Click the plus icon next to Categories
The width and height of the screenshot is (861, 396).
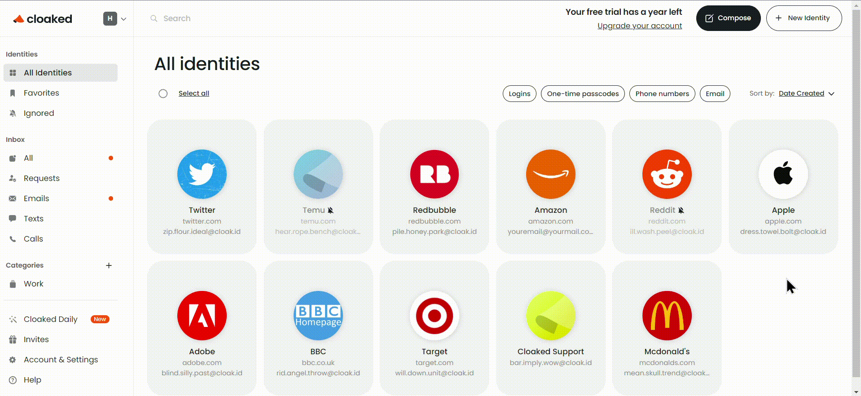(x=109, y=265)
